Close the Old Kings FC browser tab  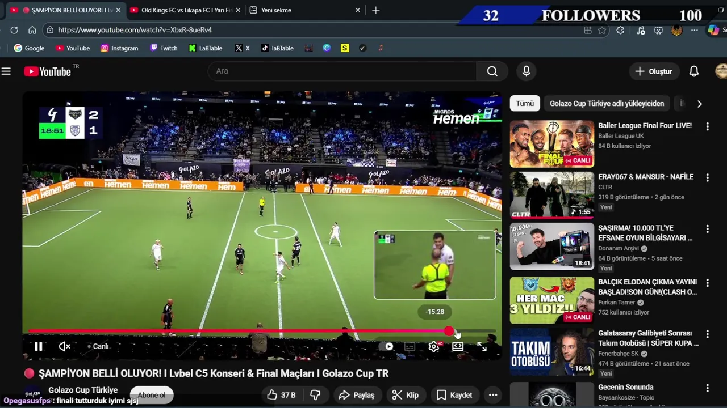pyautogui.click(x=237, y=10)
